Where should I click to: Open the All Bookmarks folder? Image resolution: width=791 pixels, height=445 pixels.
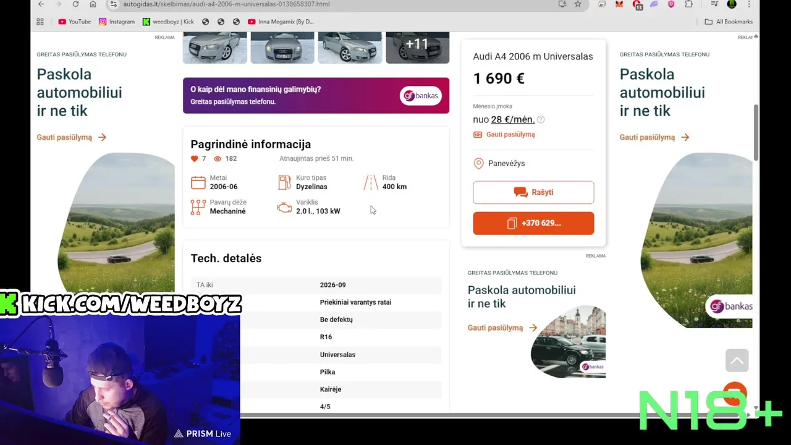pyautogui.click(x=729, y=22)
